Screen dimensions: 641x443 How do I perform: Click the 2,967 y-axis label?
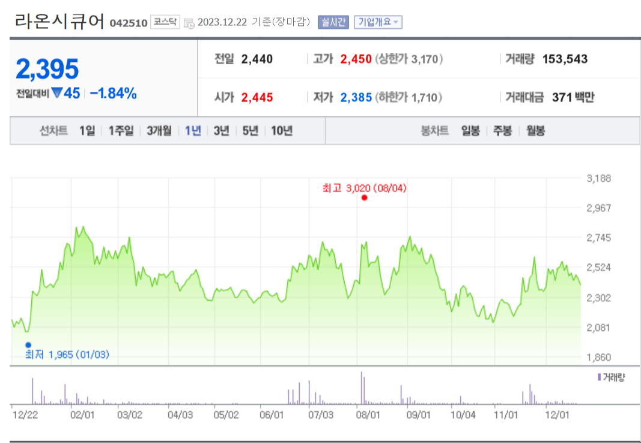tap(598, 208)
